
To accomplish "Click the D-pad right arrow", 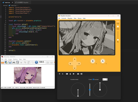I will pyautogui.click(x=79, y=64).
